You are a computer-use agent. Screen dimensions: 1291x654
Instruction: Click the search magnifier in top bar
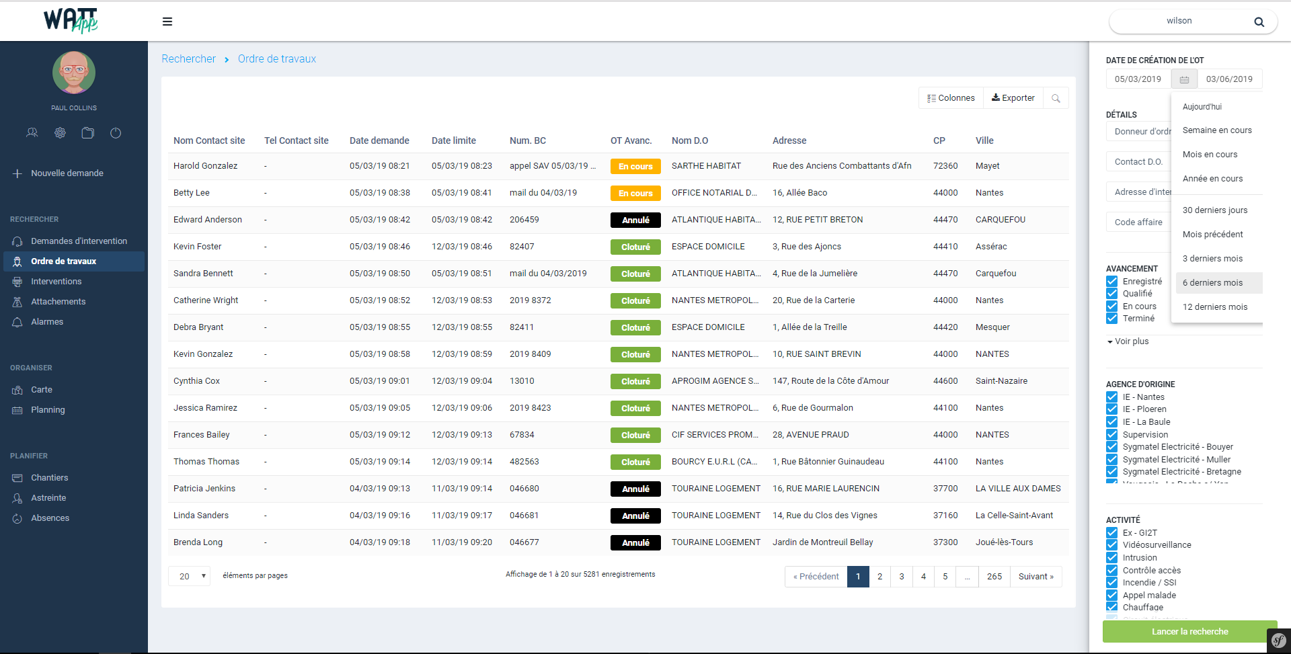[1259, 22]
